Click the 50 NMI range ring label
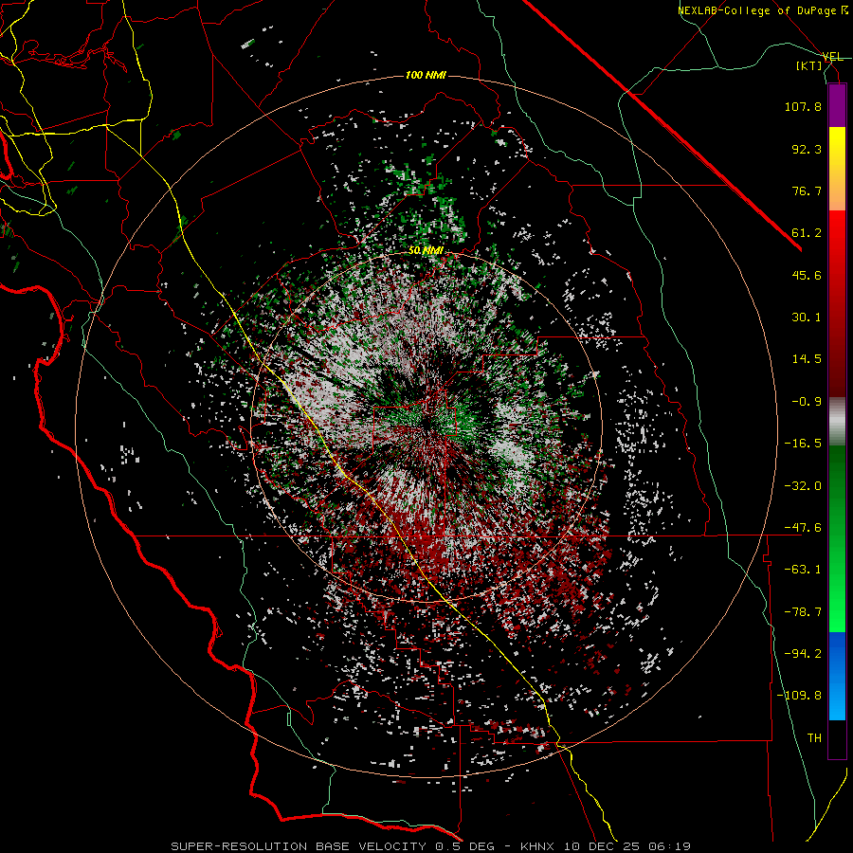 click(426, 251)
